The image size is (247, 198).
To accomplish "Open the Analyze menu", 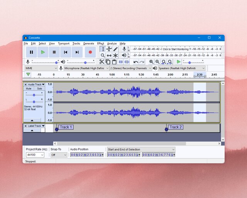I will pyautogui.click(x=112, y=44).
